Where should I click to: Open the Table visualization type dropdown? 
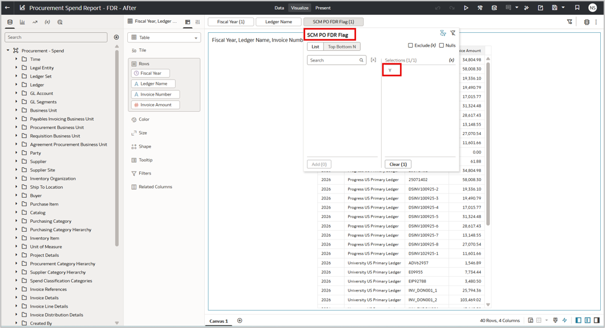click(x=164, y=38)
